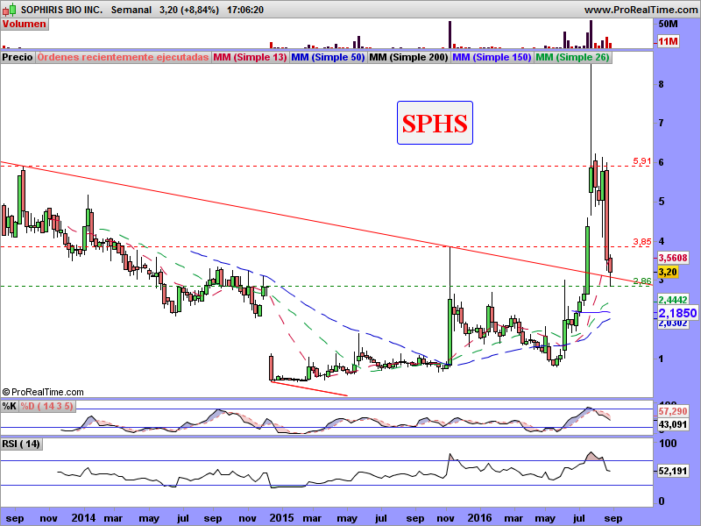This screenshot has width=701, height=526.
Task: Click the 2015 label on time axis
Action: tap(281, 518)
